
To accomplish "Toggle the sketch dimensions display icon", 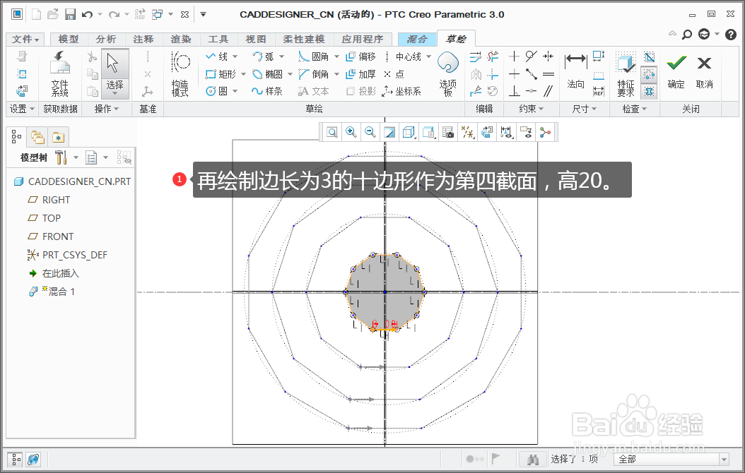I will pos(507,132).
